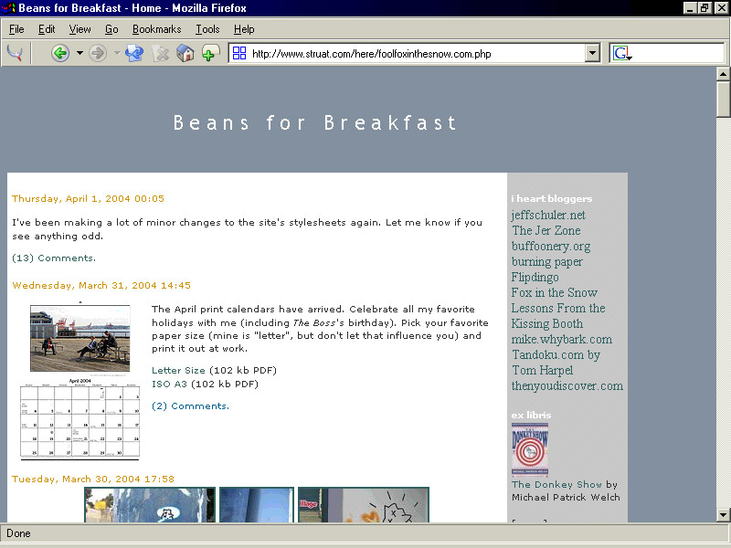This screenshot has height=548, width=731.
Task: Open the View menu
Action: (x=79, y=29)
